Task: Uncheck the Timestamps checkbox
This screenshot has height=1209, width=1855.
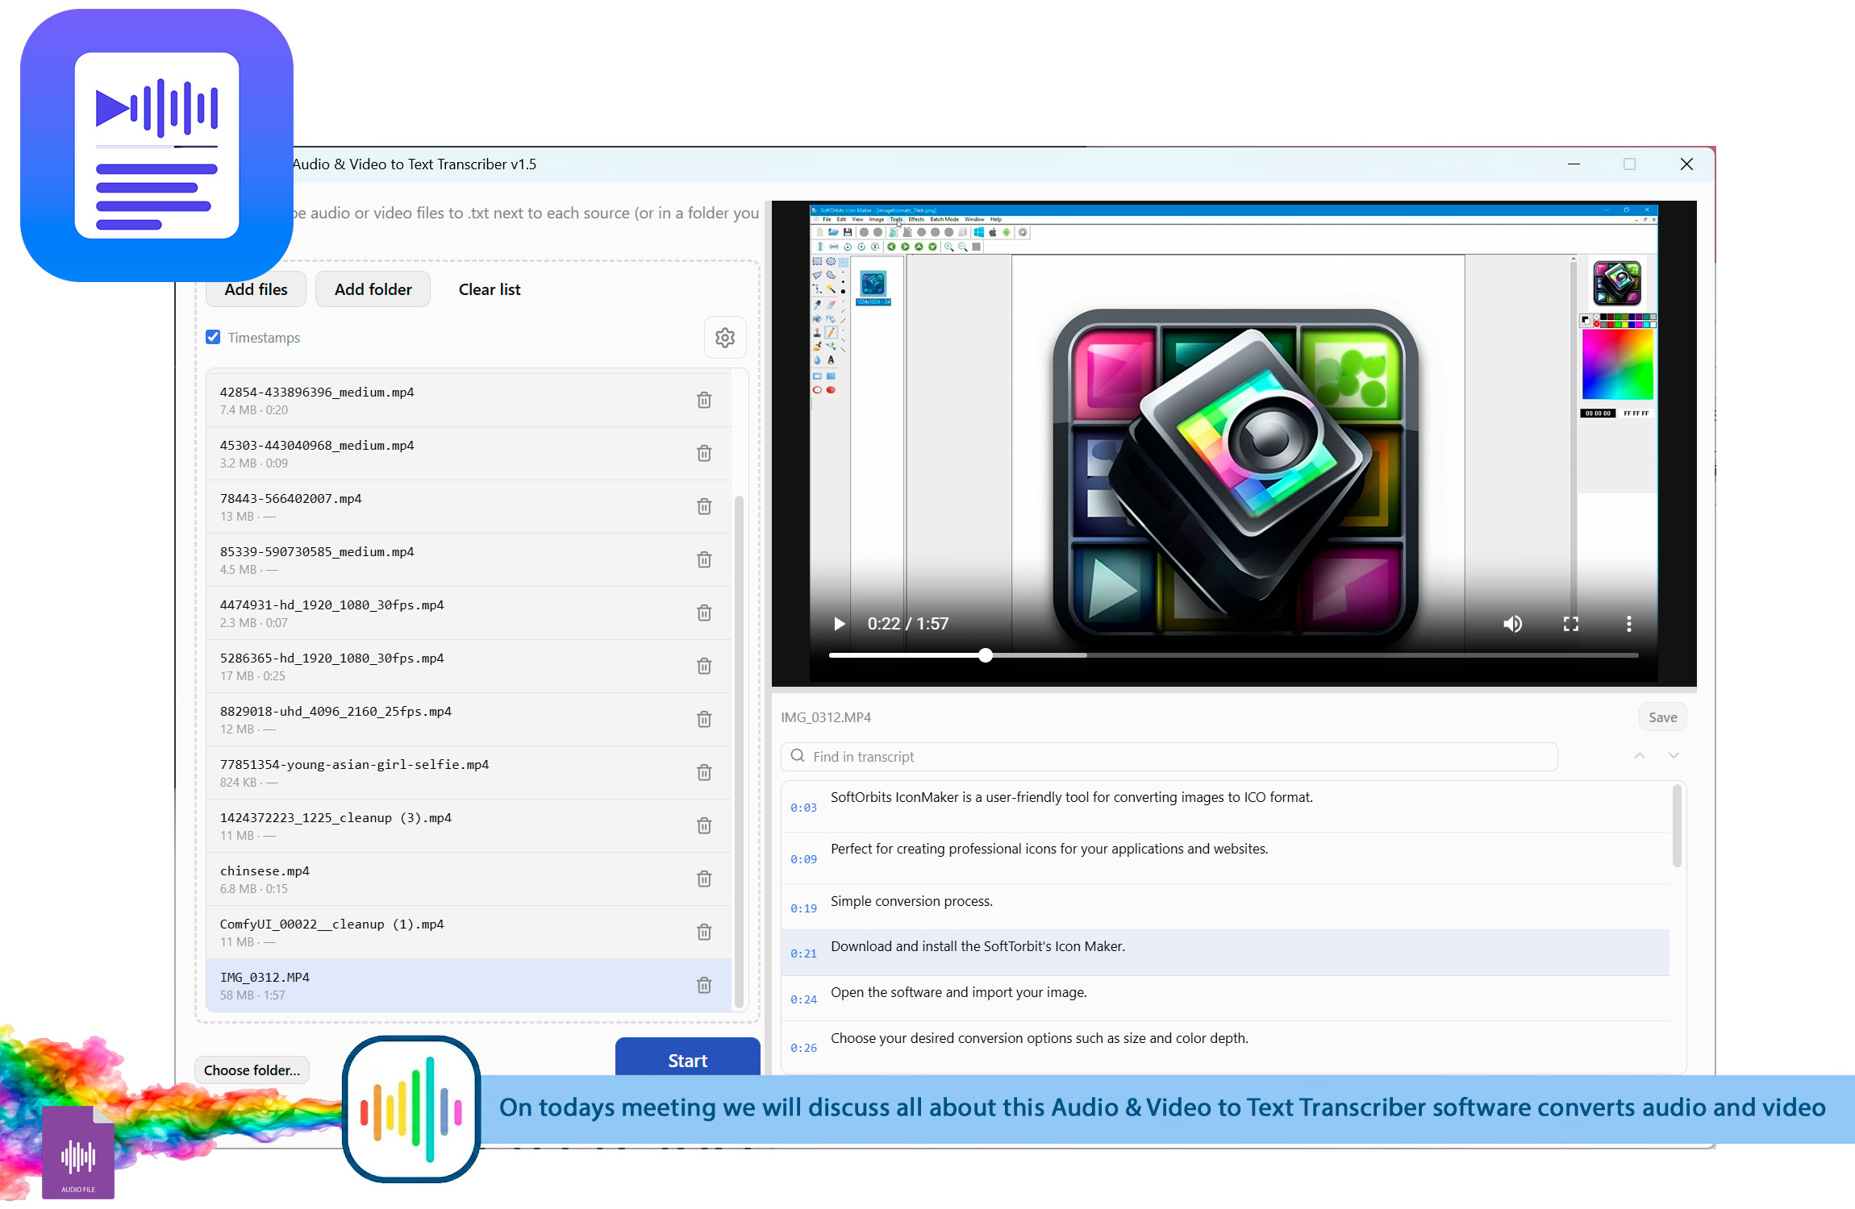Action: pyautogui.click(x=213, y=337)
